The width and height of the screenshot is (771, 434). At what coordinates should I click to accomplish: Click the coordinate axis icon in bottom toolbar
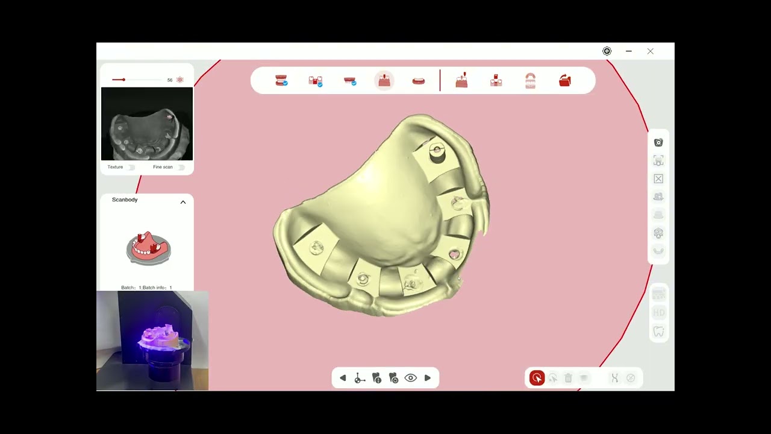click(360, 378)
